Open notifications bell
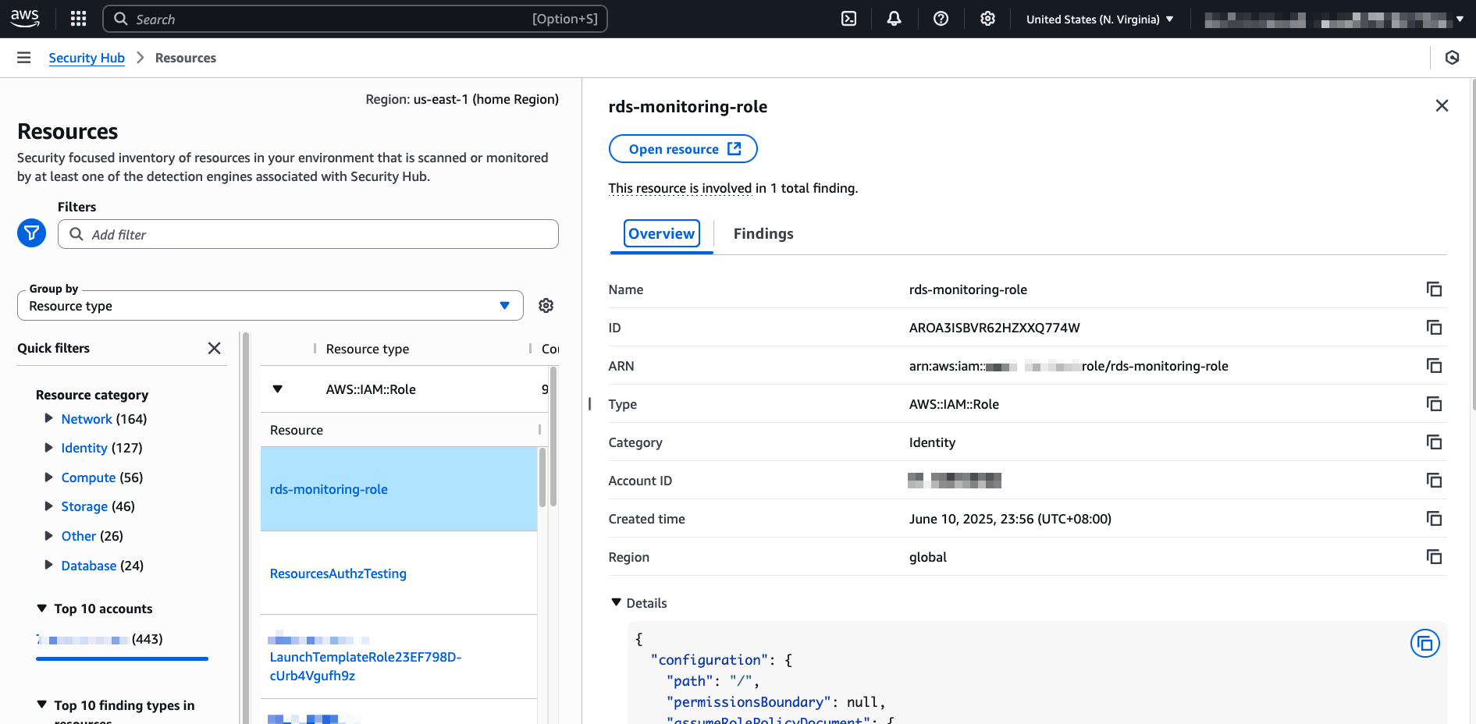1476x724 pixels. (x=894, y=19)
